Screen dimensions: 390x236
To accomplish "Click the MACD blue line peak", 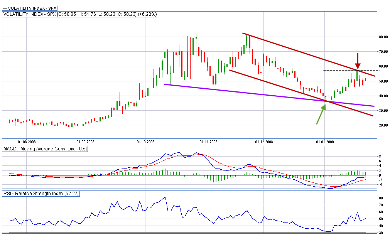I will click(179, 152).
